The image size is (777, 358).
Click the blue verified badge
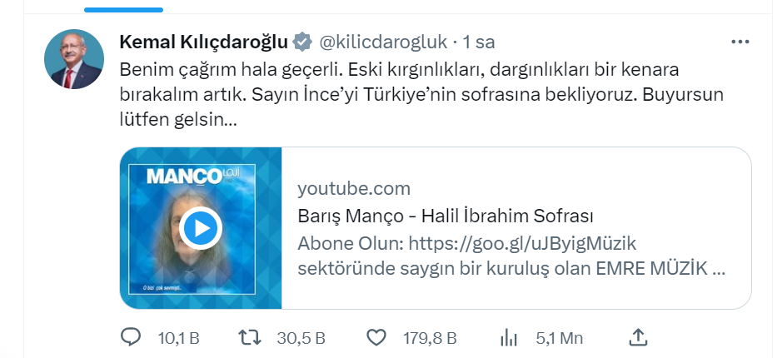pyautogui.click(x=301, y=42)
